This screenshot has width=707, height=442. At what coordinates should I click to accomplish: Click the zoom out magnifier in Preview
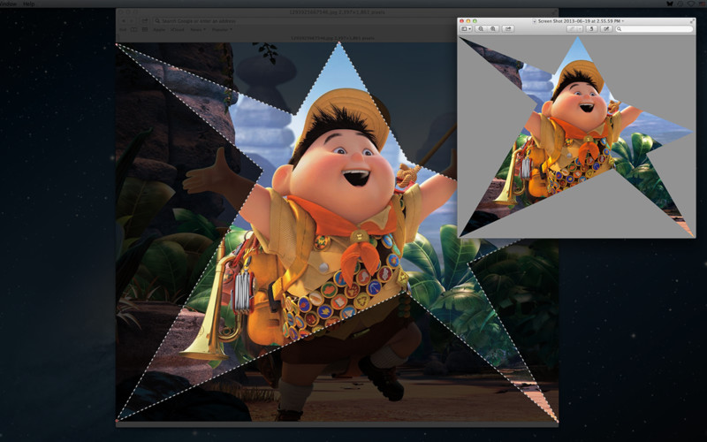(481, 29)
